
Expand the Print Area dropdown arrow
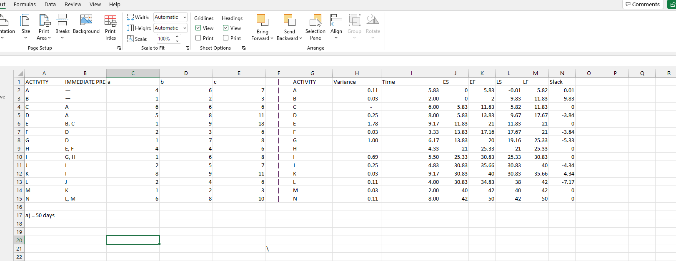click(50, 38)
